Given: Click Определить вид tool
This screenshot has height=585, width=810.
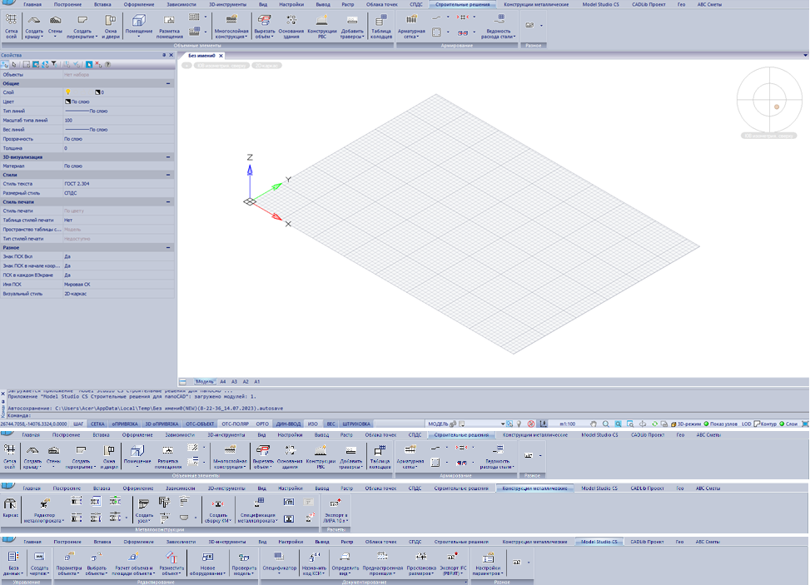Looking at the screenshot, I should pos(345,563).
